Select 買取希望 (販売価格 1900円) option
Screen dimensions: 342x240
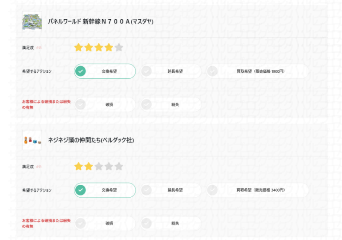click(257, 71)
